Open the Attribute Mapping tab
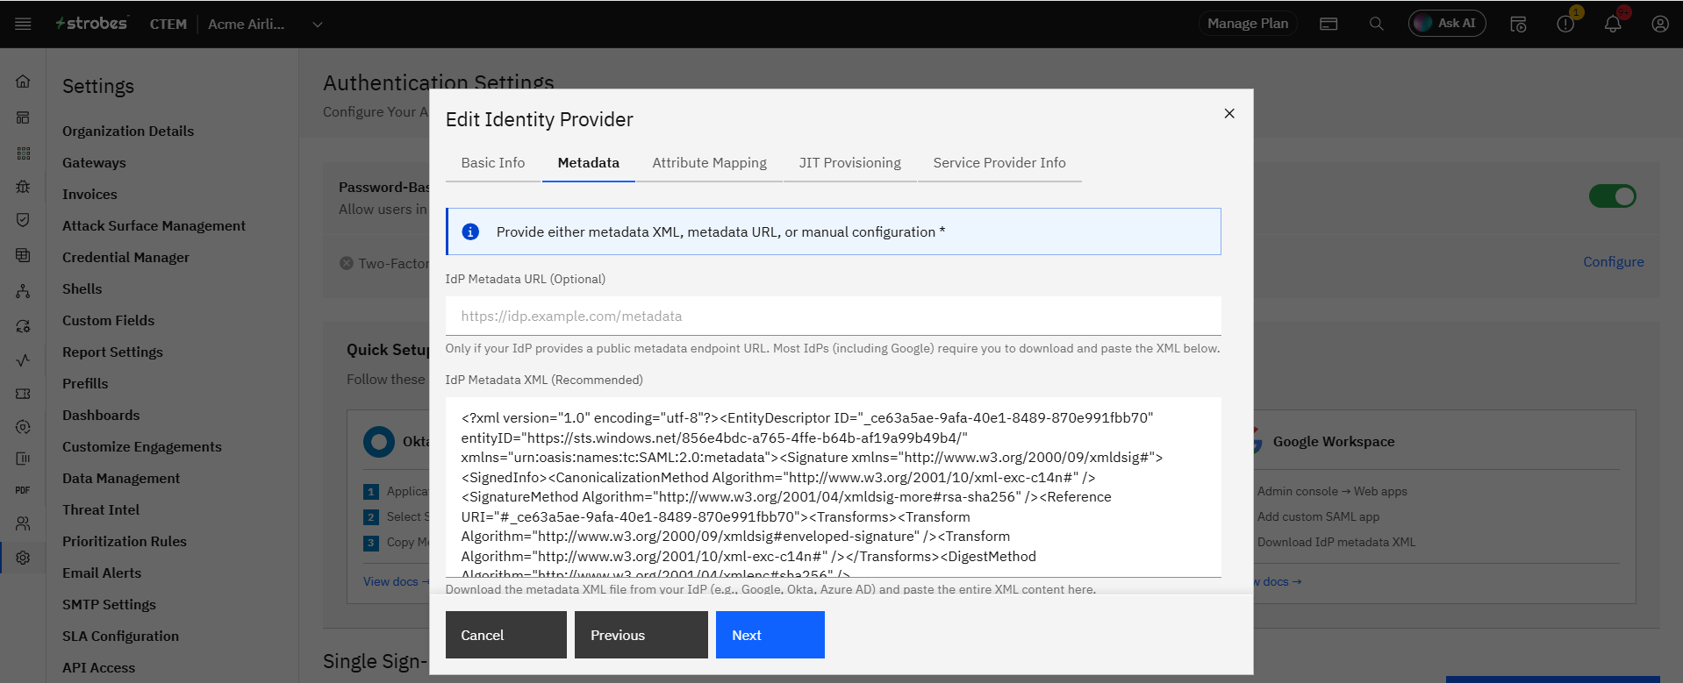 point(710,163)
